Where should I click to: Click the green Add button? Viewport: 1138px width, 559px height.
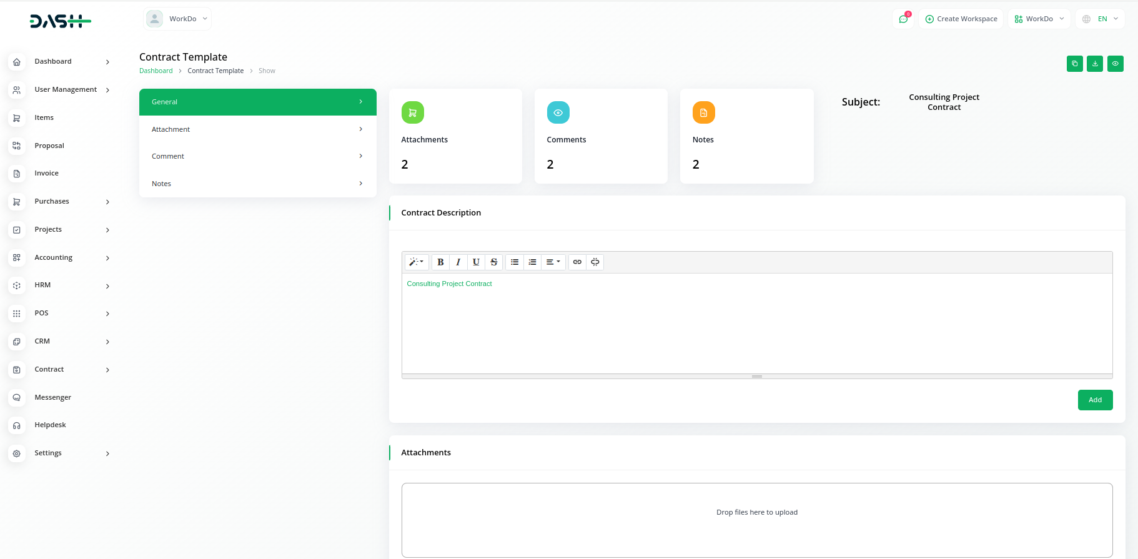(1095, 400)
